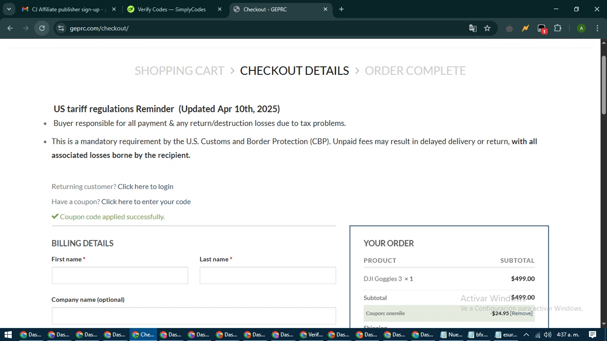Remove the onemile coupon
The width and height of the screenshot is (607, 341).
[x=521, y=313]
